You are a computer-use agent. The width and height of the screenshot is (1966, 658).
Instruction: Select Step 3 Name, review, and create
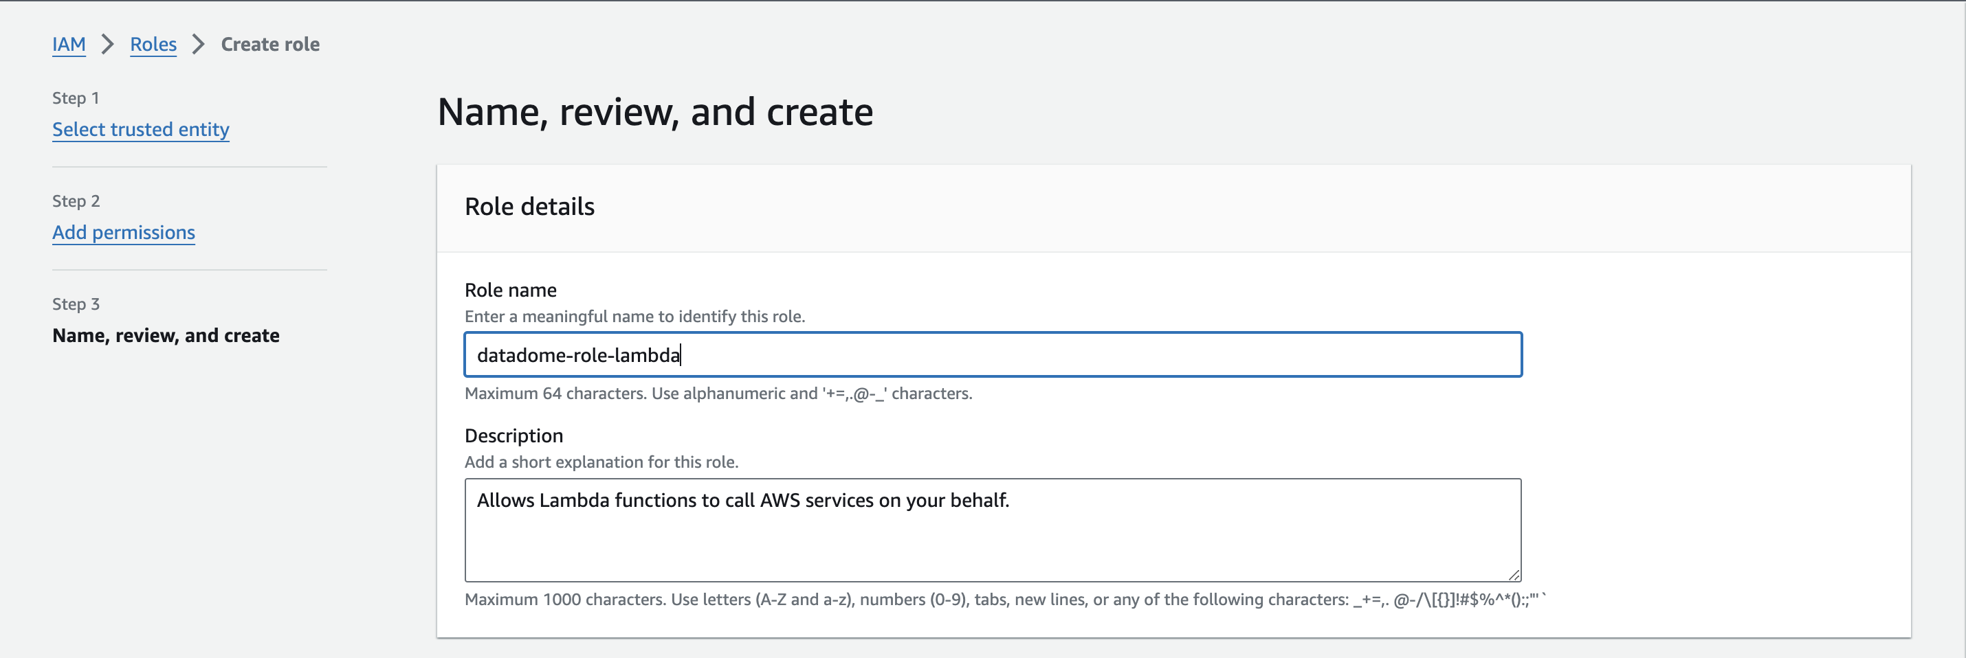[x=166, y=335]
